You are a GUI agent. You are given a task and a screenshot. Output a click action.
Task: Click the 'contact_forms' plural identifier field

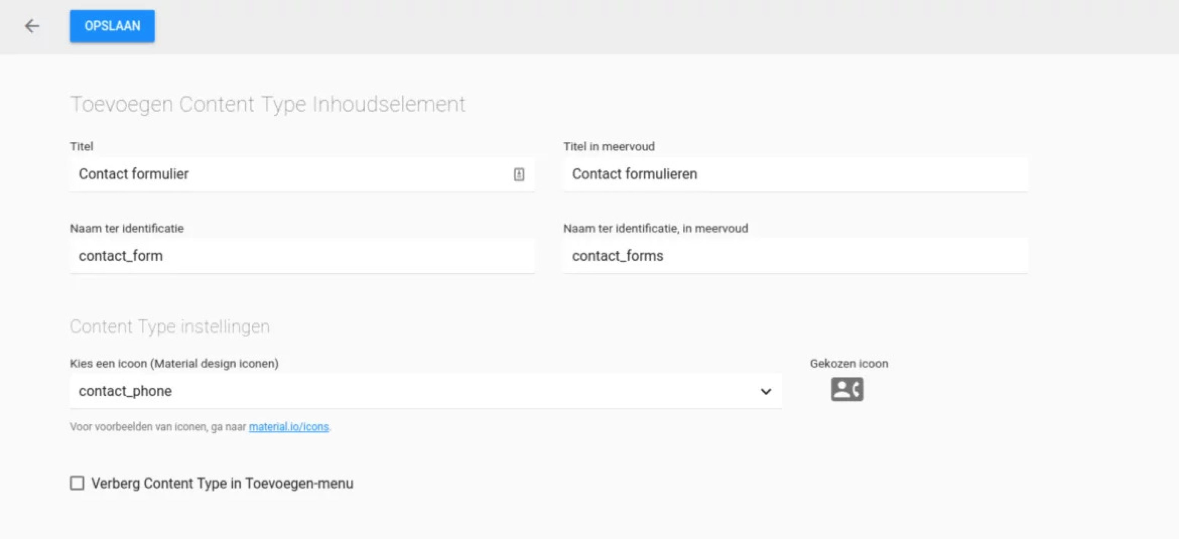pyautogui.click(x=796, y=256)
